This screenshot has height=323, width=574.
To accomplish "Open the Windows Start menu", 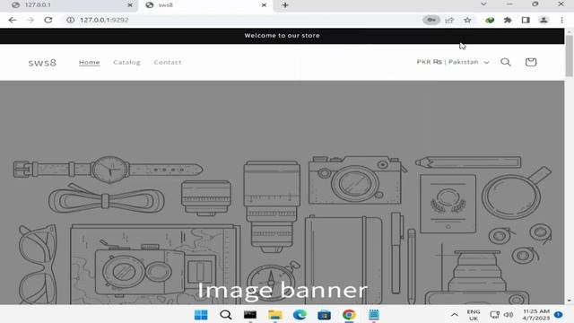I will [201, 315].
